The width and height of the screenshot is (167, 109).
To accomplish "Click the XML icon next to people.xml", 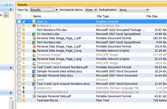I will pos(34,88).
